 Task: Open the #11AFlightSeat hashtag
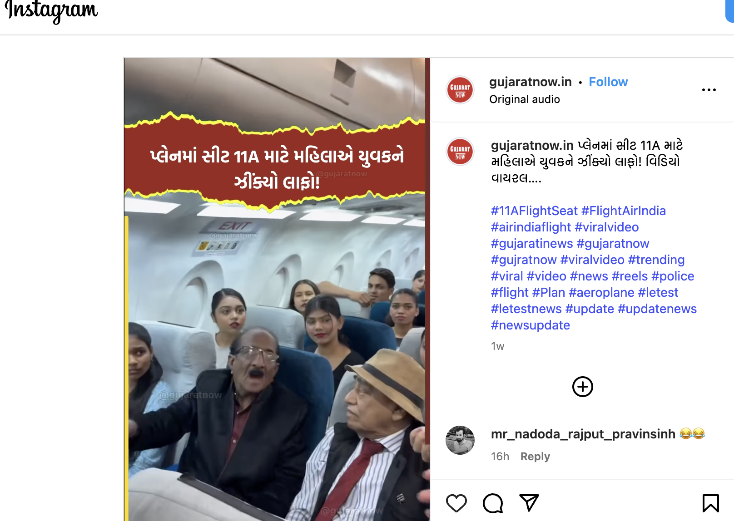click(x=534, y=211)
